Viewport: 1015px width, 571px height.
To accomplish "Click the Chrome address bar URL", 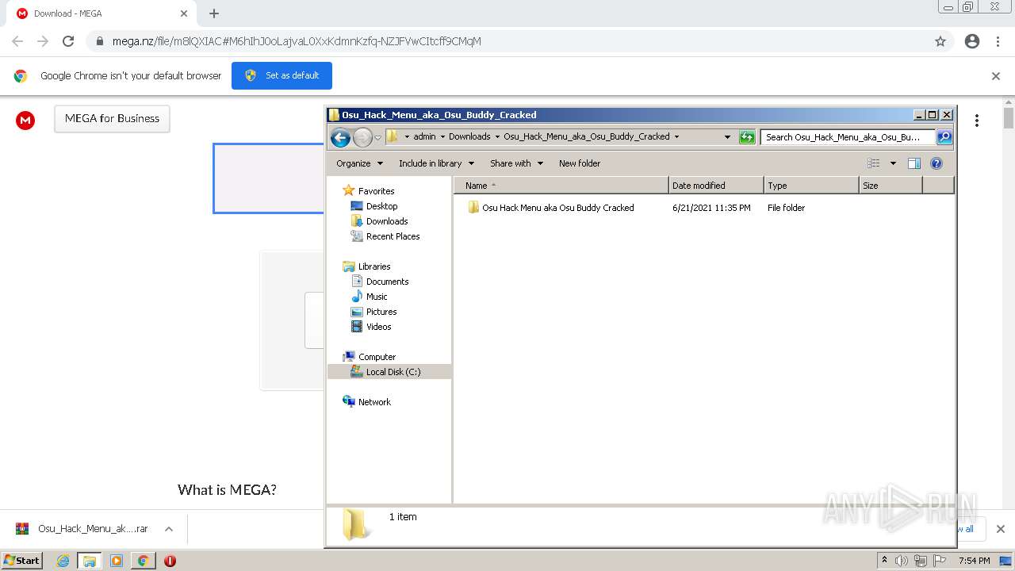I will [297, 41].
